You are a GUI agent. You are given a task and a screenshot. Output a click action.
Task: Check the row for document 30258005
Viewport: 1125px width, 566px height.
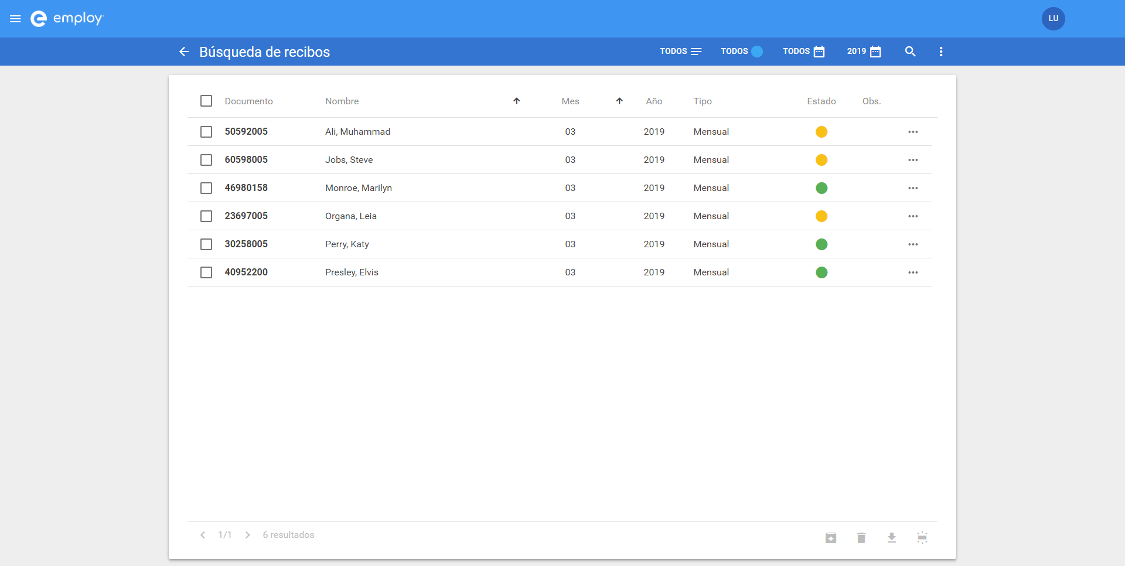pos(206,244)
